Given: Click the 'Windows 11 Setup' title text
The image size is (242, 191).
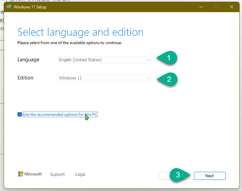Looking at the screenshot, I should (x=30, y=7).
